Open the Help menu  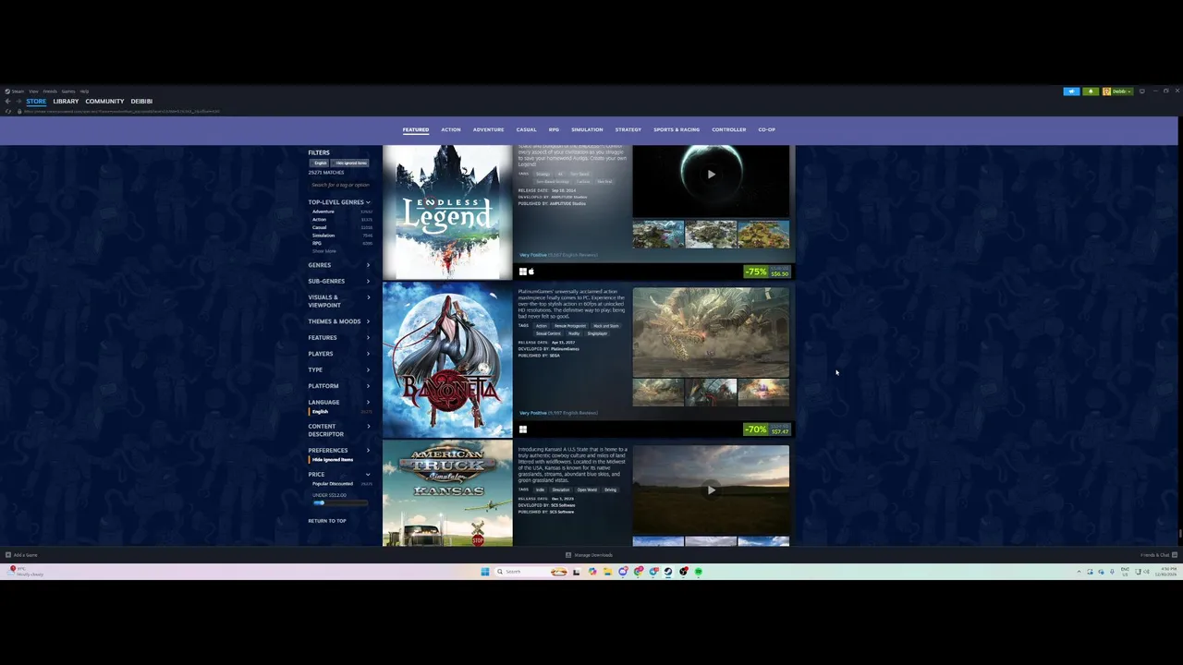point(84,91)
